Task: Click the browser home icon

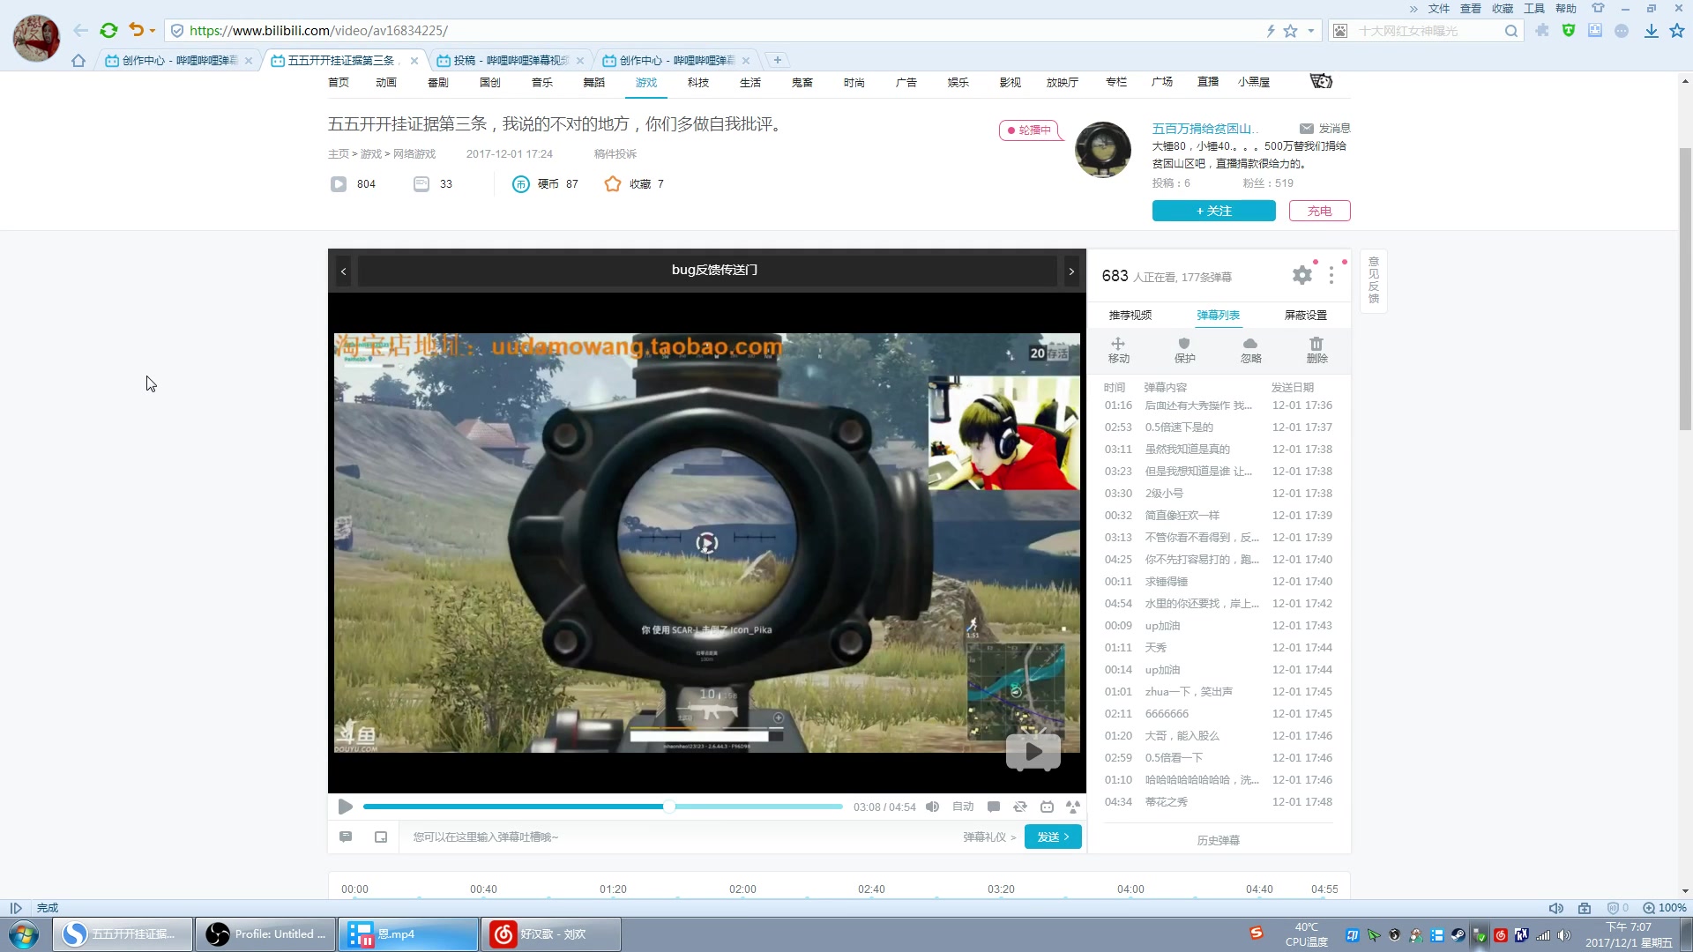Action: [x=78, y=60]
